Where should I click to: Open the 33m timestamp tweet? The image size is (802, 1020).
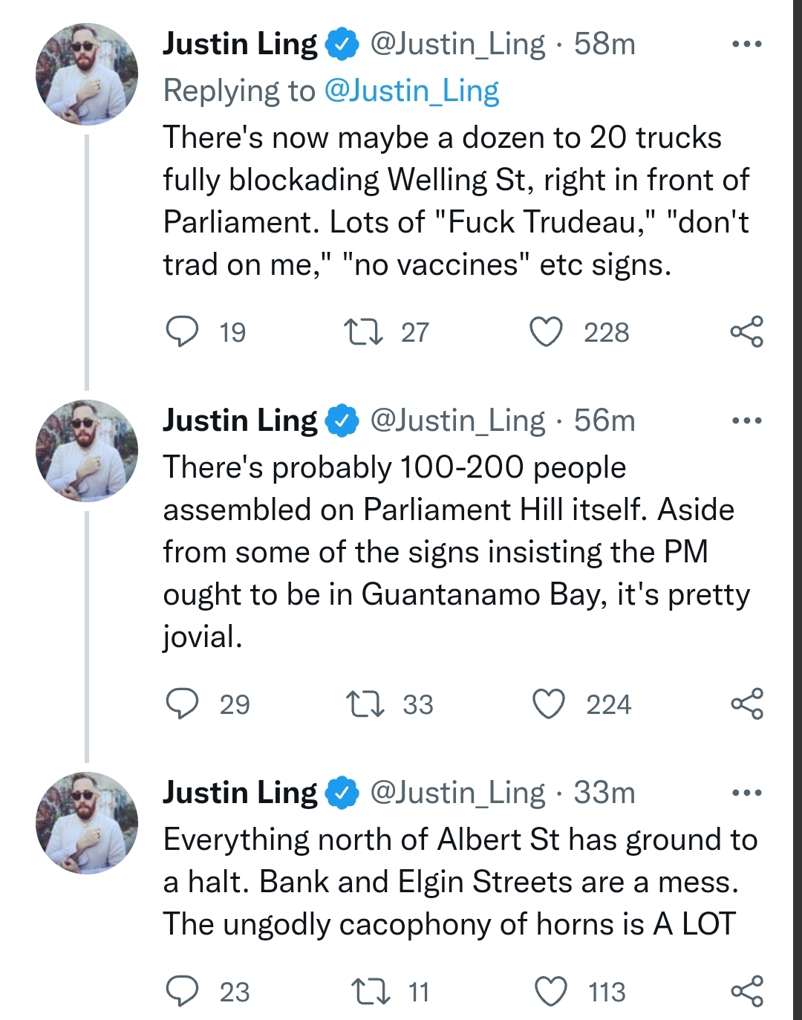coord(604,793)
